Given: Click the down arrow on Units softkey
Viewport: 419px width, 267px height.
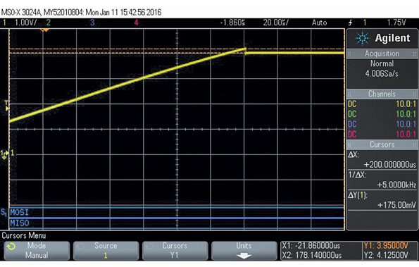Looking at the screenshot, I should (244, 256).
